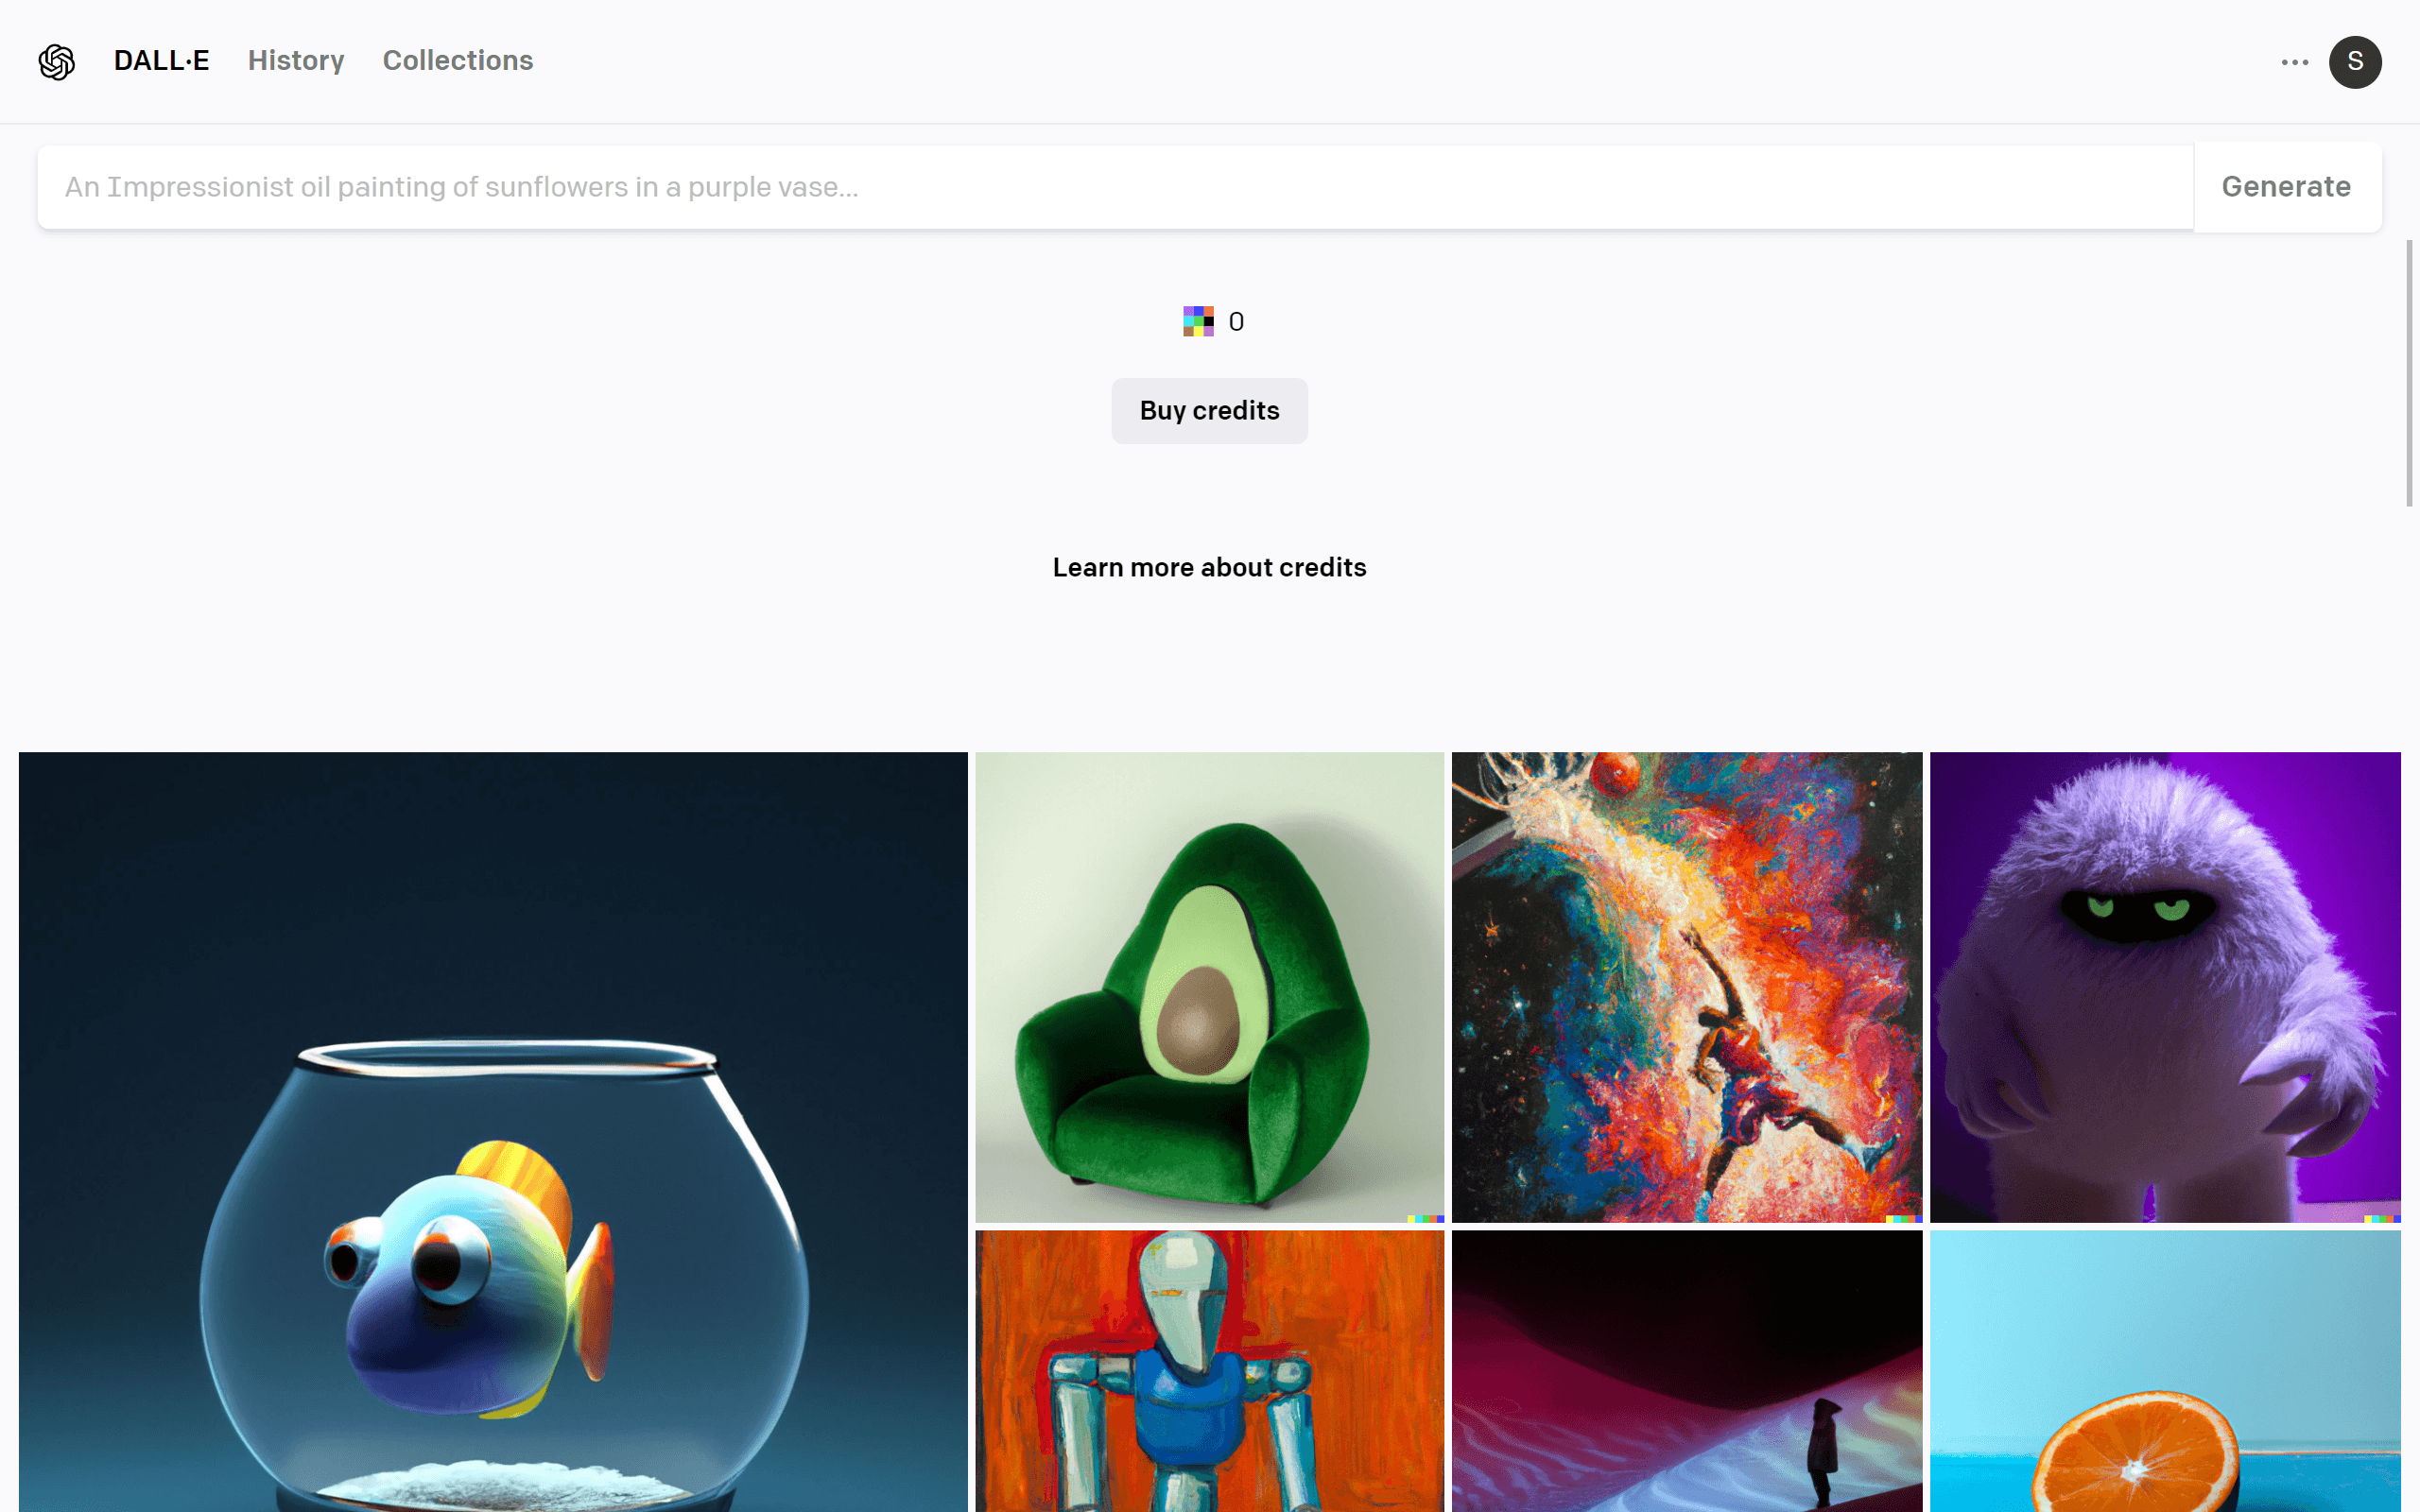Image resolution: width=2420 pixels, height=1512 pixels.
Task: Open the robot painting on orange background
Action: point(1209,1371)
